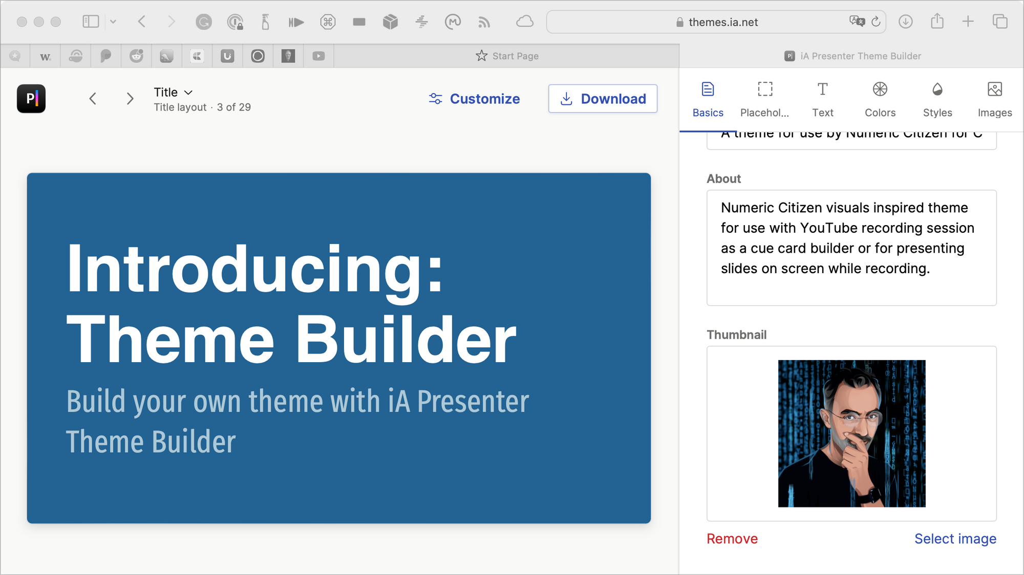
Task: Open the Colors panel
Action: [x=880, y=99]
